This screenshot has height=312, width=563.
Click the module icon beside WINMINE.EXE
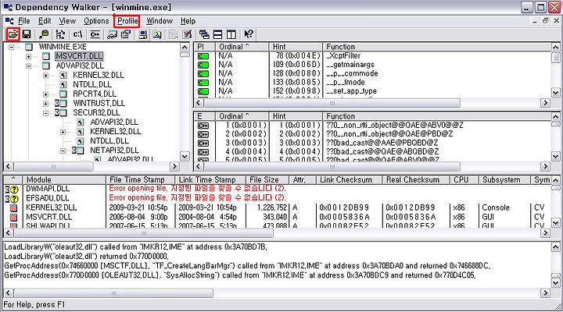pos(29,47)
